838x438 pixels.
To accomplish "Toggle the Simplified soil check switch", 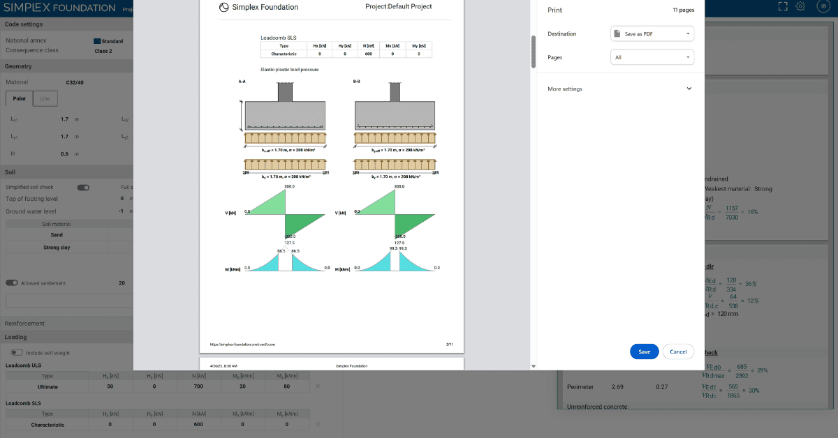I will (84, 188).
